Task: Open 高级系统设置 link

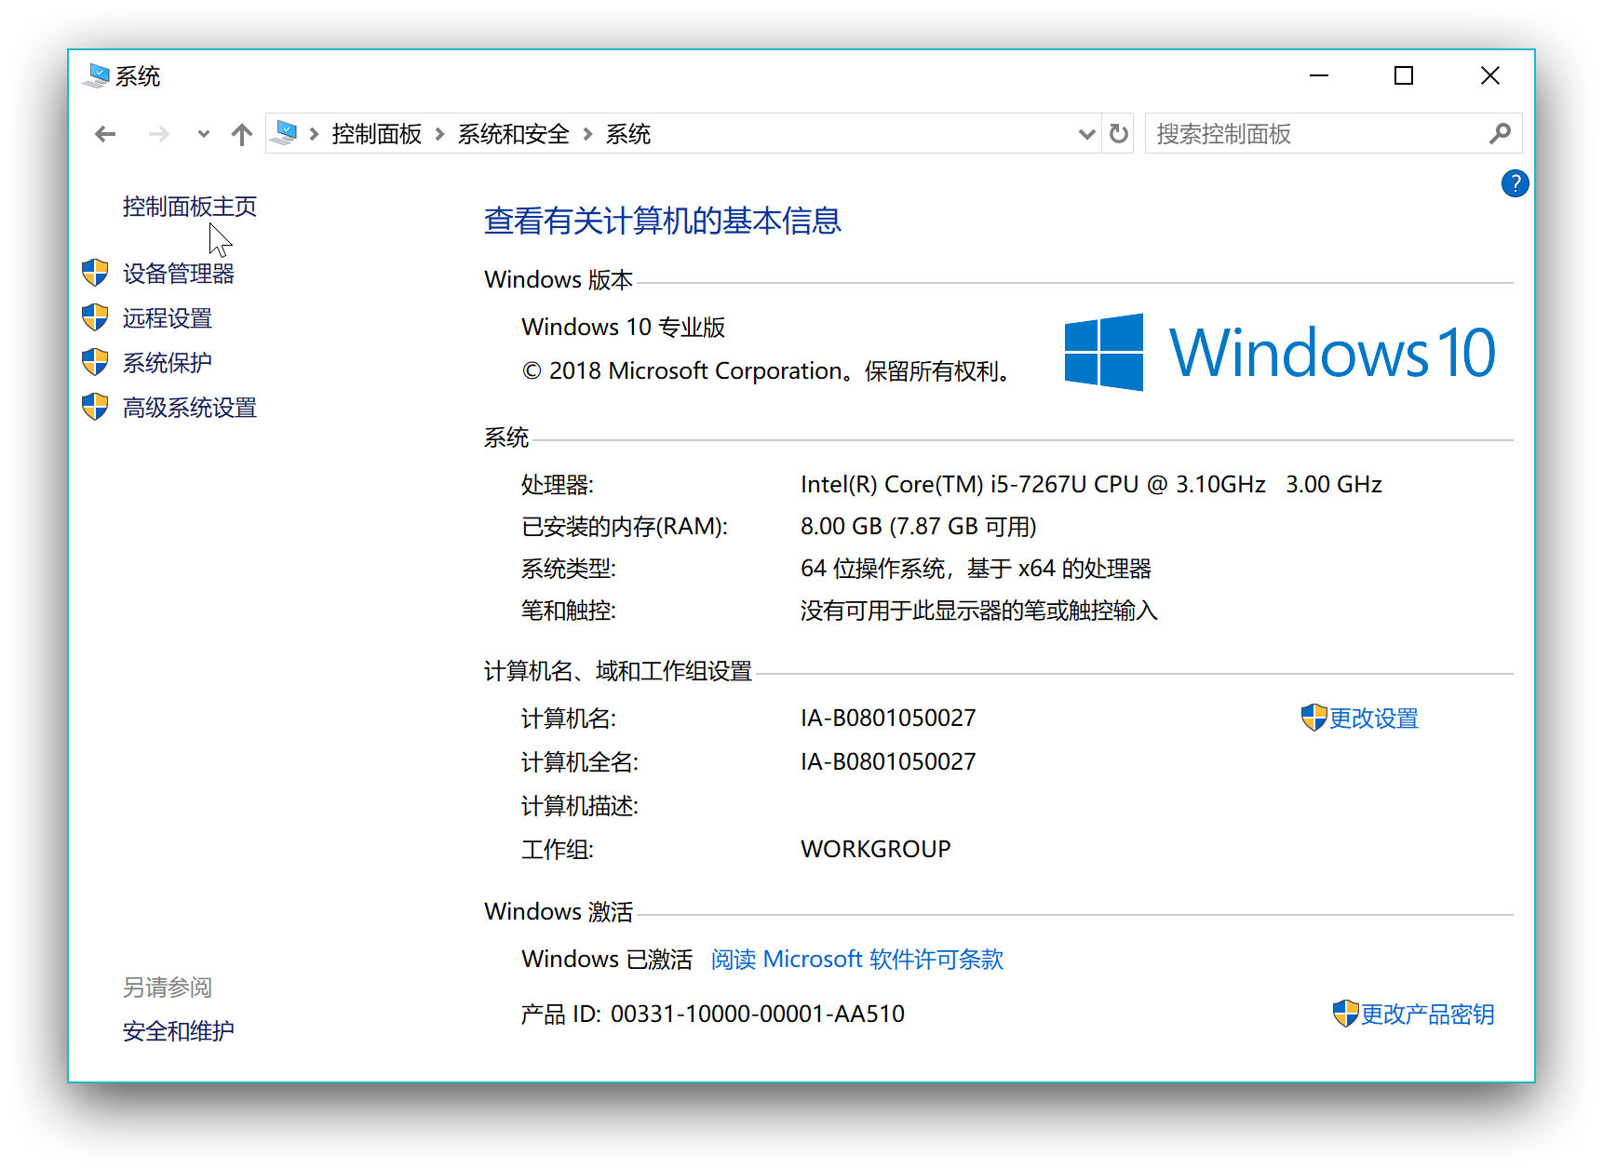Action: click(x=190, y=408)
